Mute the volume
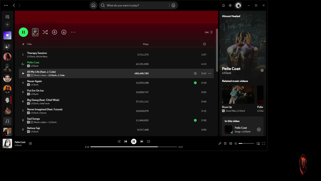 (x=235, y=144)
